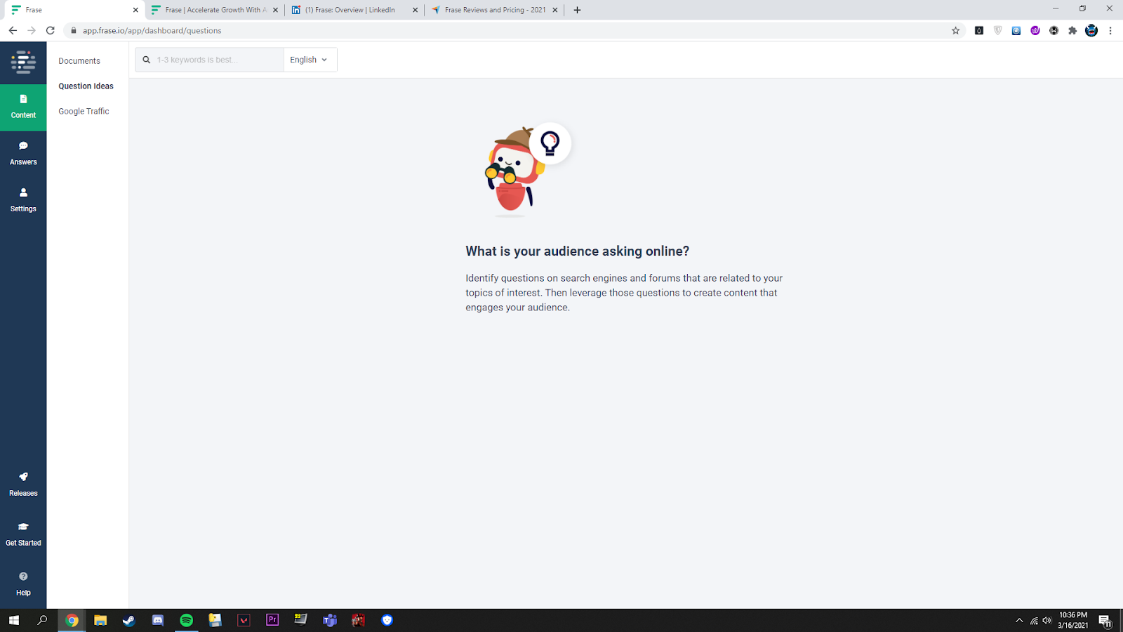Image resolution: width=1123 pixels, height=632 pixels.
Task: Reload the current page
Action: (51, 30)
